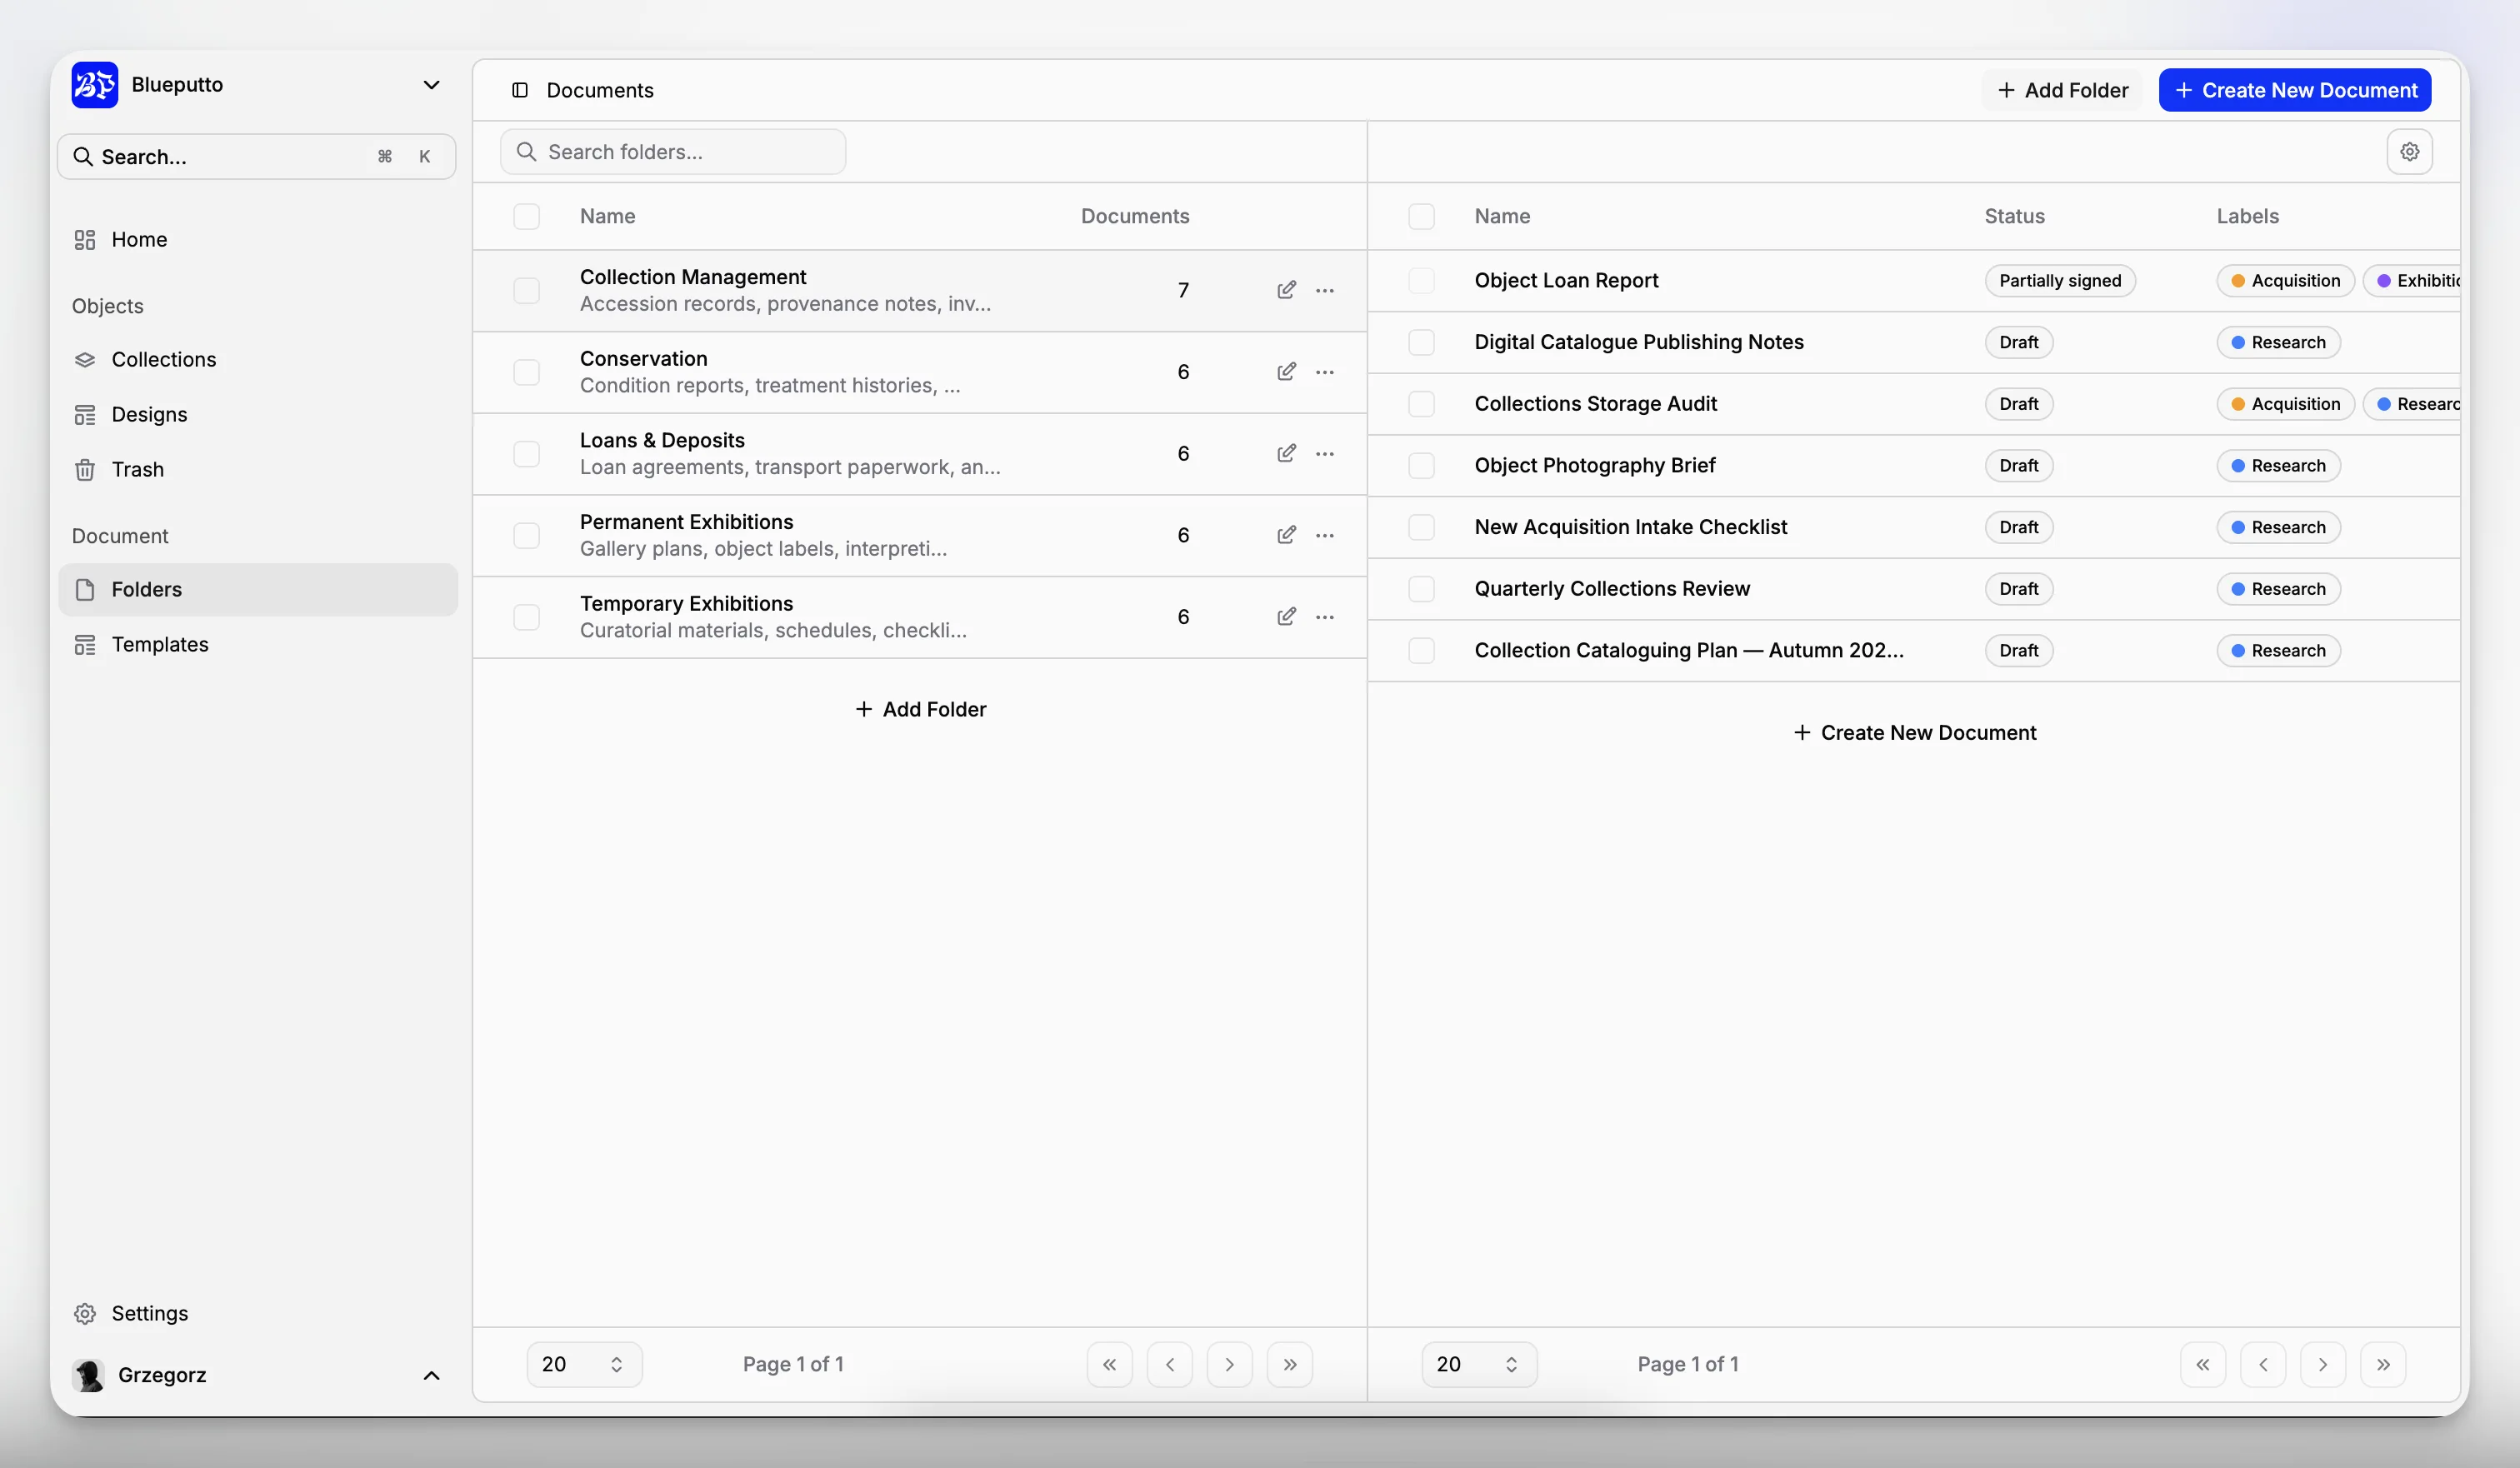Edit the Conservation folder
This screenshot has height=1468, width=2520.
point(1286,372)
